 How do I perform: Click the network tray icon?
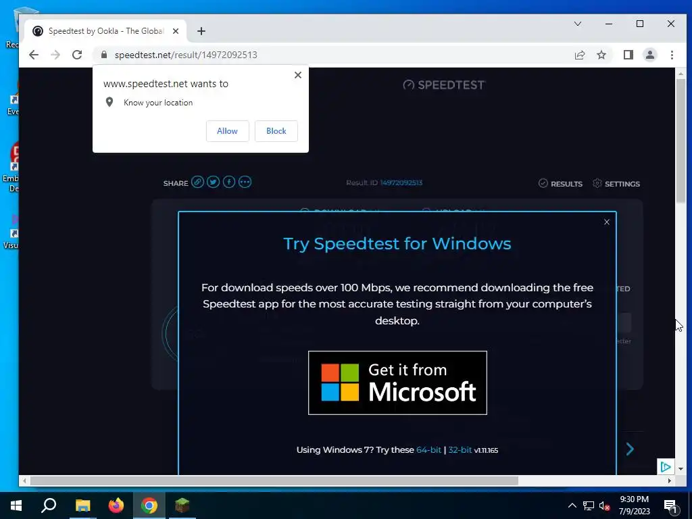(589, 505)
